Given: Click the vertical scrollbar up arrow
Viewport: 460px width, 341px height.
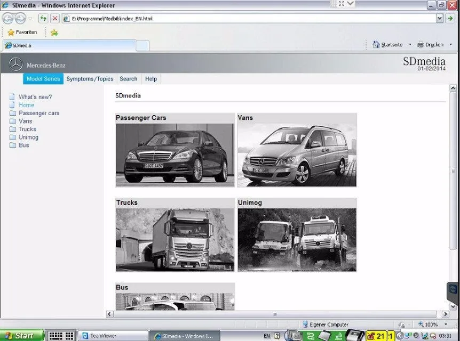Looking at the screenshot, I should [x=453, y=88].
